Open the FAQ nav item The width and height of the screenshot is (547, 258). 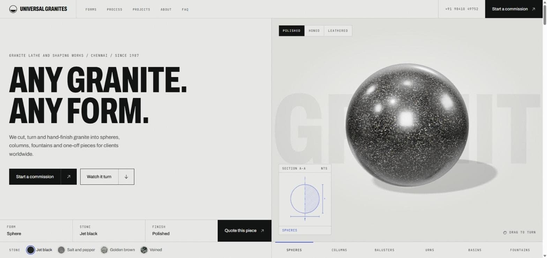[185, 9]
